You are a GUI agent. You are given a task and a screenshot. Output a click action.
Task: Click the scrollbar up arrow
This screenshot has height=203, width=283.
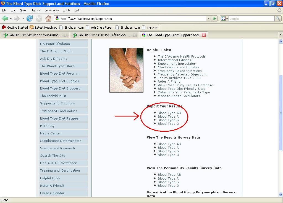tap(281, 41)
